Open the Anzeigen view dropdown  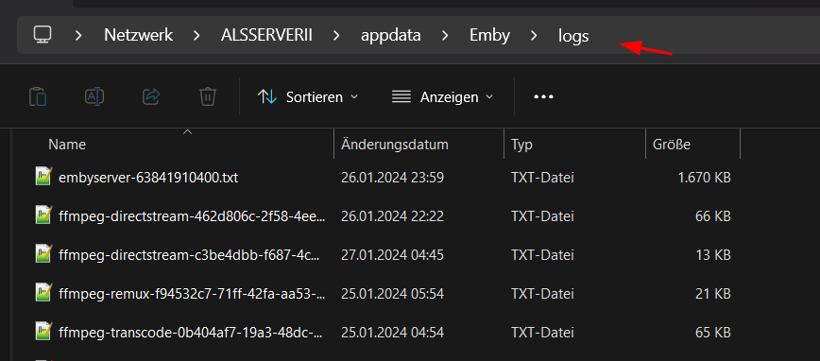pyautogui.click(x=442, y=96)
